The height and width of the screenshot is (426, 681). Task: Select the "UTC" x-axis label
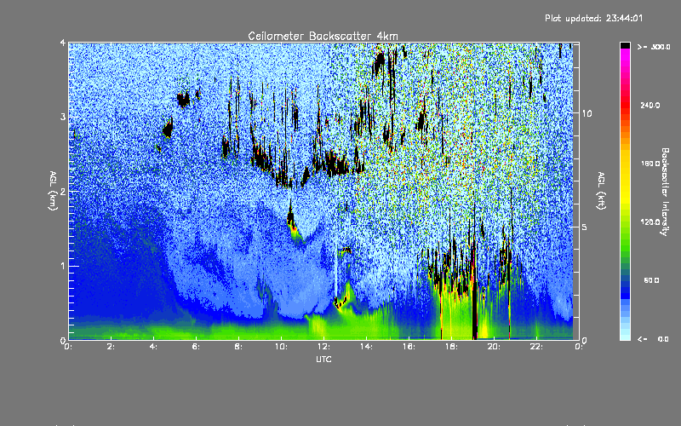(323, 359)
